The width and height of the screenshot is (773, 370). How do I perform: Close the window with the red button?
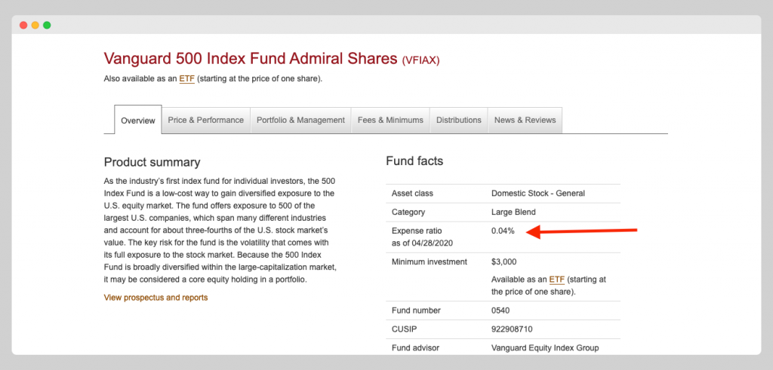click(x=23, y=25)
